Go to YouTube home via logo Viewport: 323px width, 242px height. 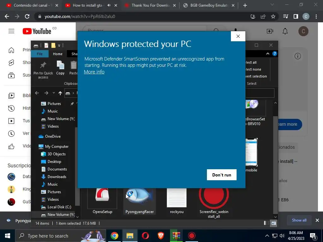click(37, 31)
